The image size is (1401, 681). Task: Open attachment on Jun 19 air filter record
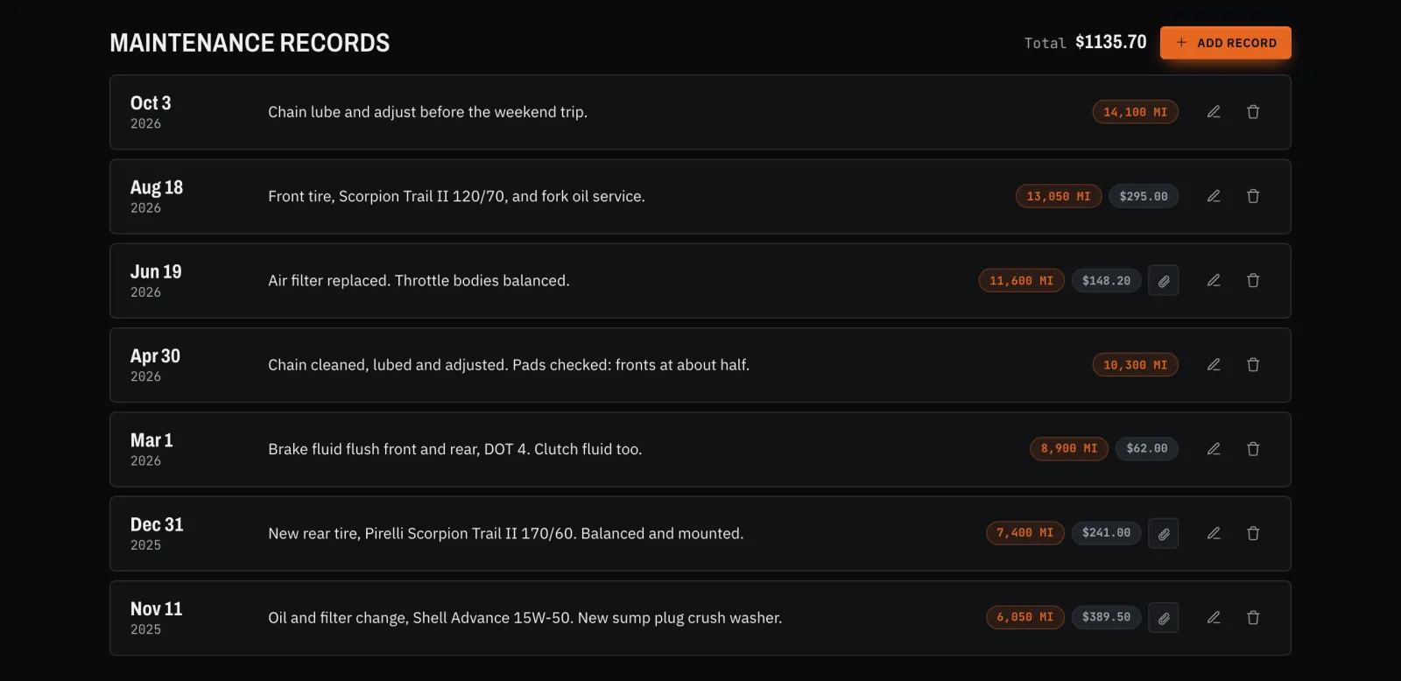[1164, 281]
